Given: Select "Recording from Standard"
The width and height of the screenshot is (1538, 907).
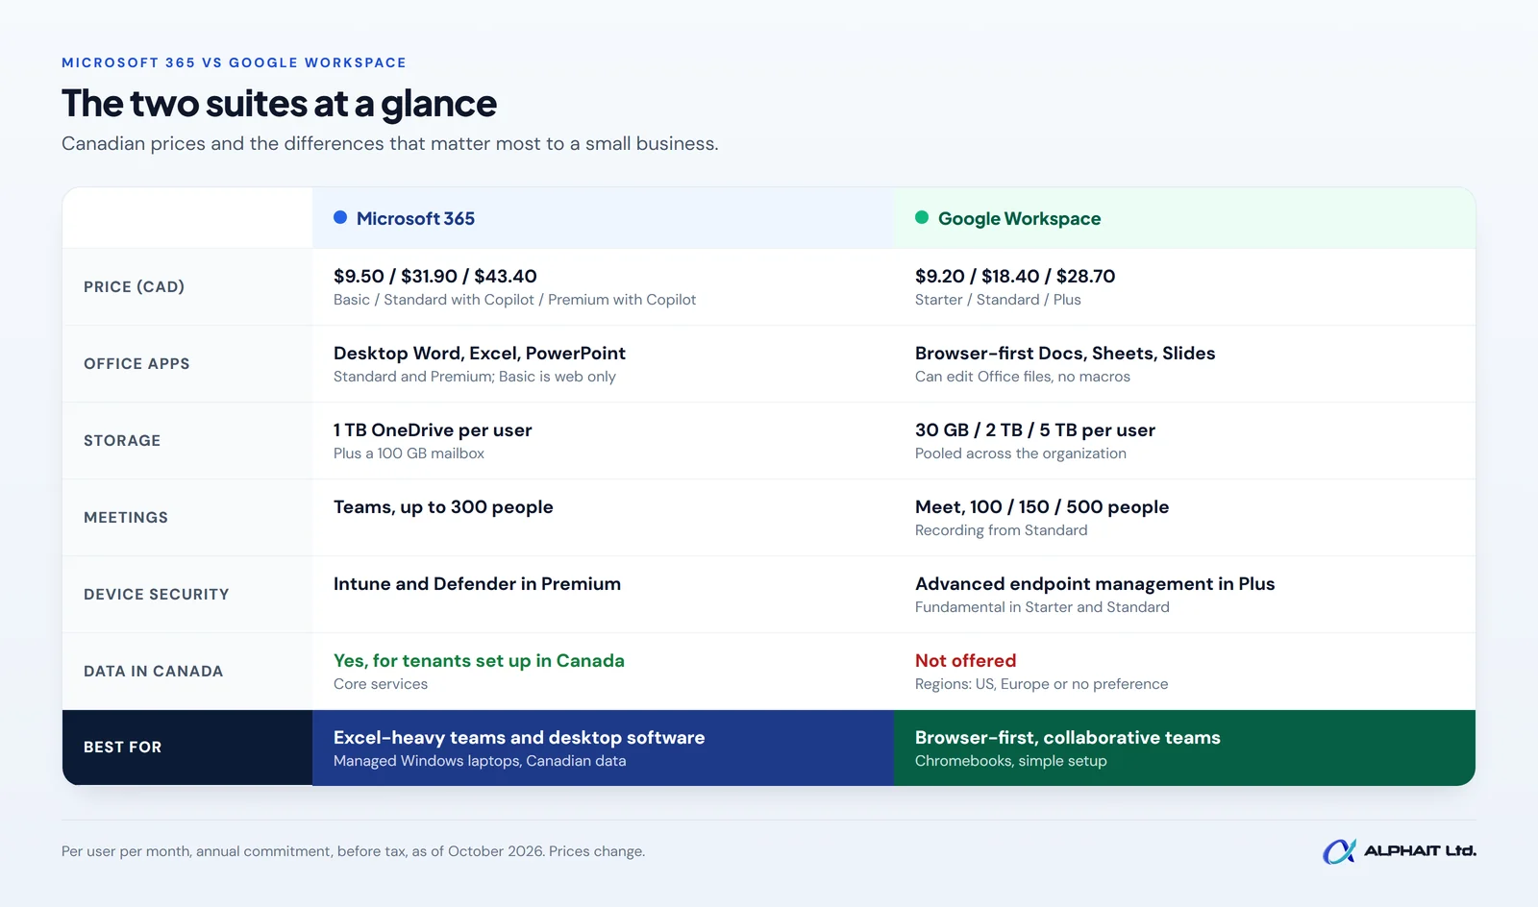Looking at the screenshot, I should [1002, 530].
